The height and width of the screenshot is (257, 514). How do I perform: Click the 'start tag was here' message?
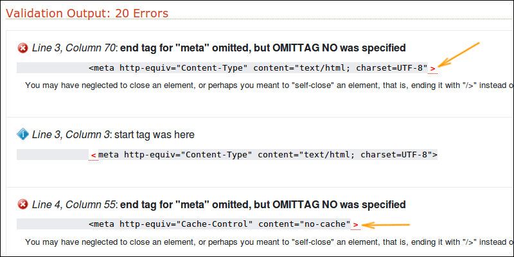(154, 134)
